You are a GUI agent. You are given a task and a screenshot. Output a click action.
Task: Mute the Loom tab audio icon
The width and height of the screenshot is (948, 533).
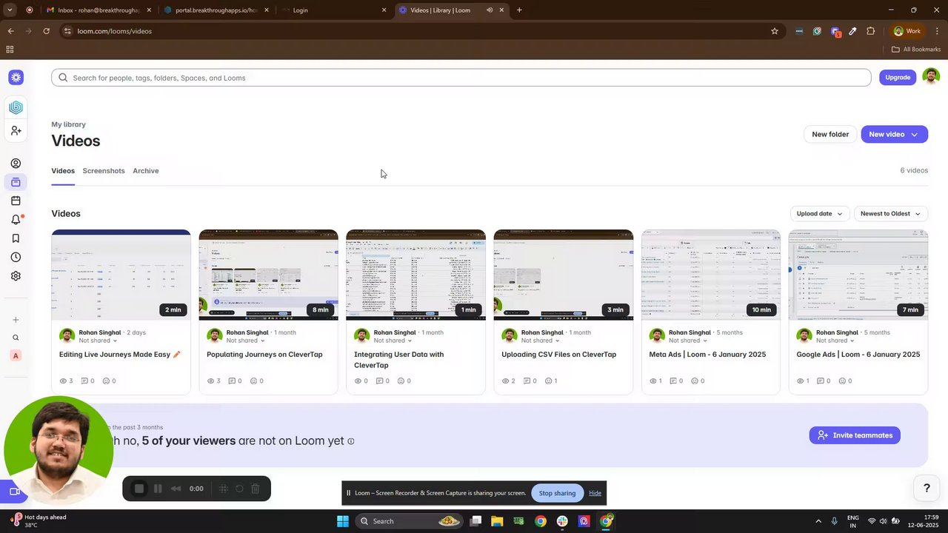tap(490, 10)
